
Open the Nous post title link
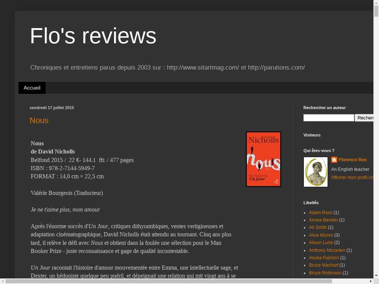coord(39,120)
